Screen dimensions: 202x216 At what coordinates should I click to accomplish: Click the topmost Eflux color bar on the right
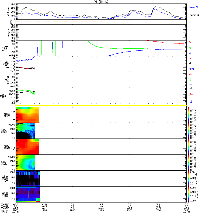[188, 115]
